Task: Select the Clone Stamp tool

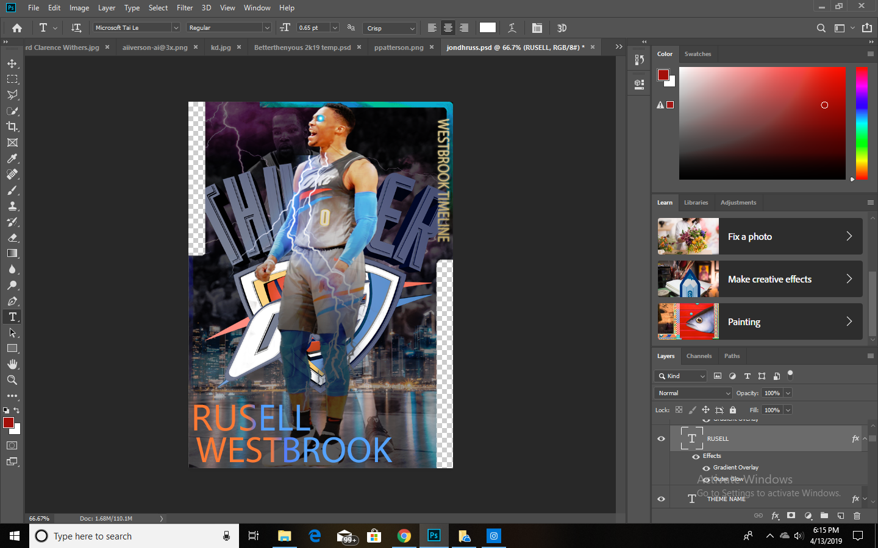Action: pos(12,206)
